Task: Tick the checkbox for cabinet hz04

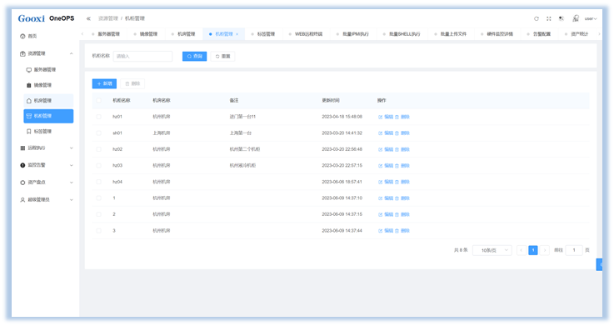Action: tap(98, 182)
